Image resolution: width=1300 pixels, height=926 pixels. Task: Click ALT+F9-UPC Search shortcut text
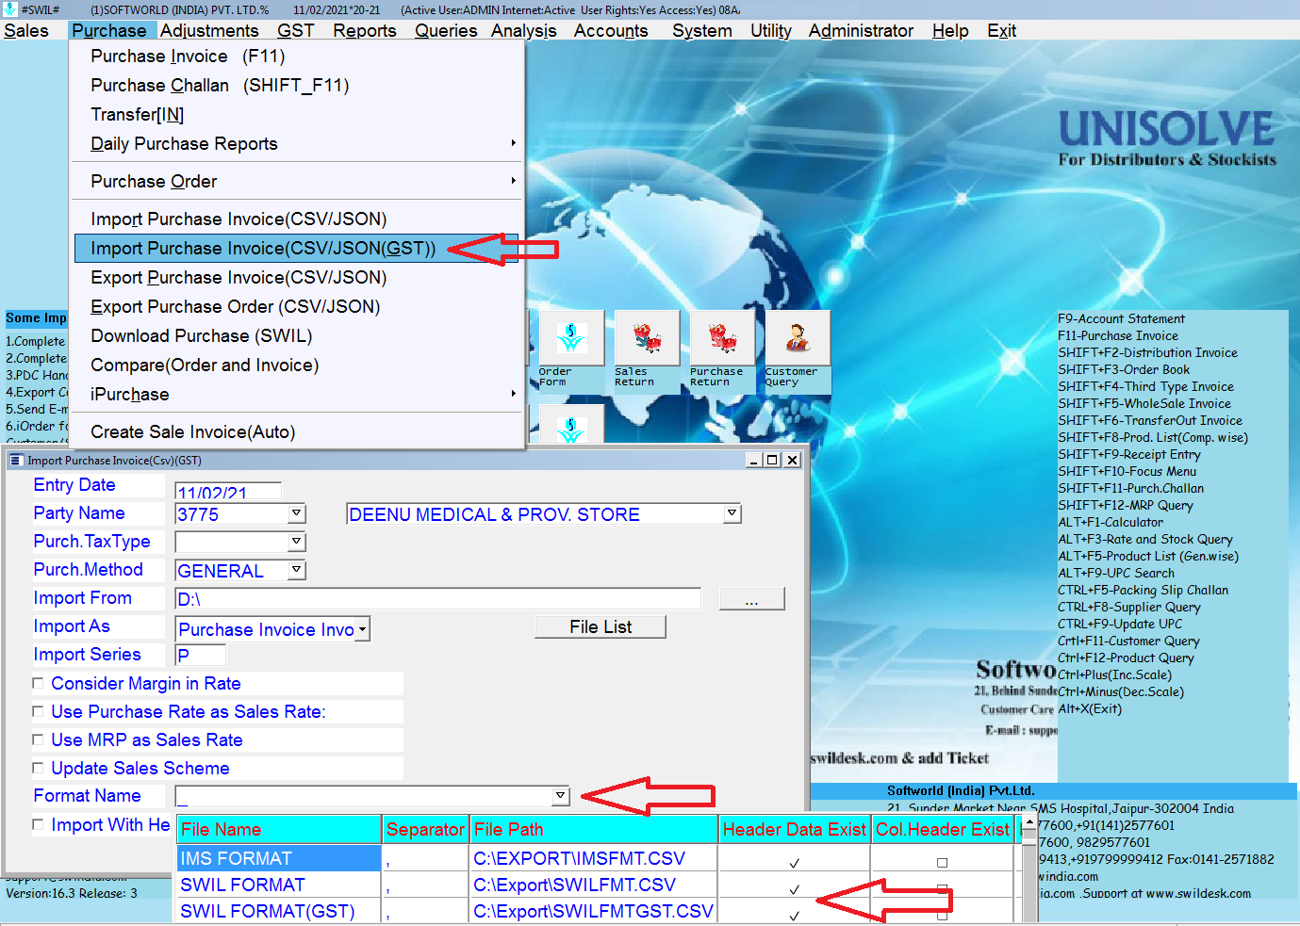[x=1116, y=574]
